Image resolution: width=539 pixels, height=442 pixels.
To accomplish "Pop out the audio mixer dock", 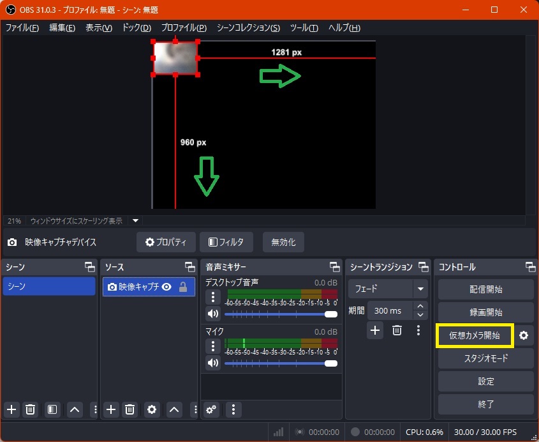I will (x=334, y=267).
